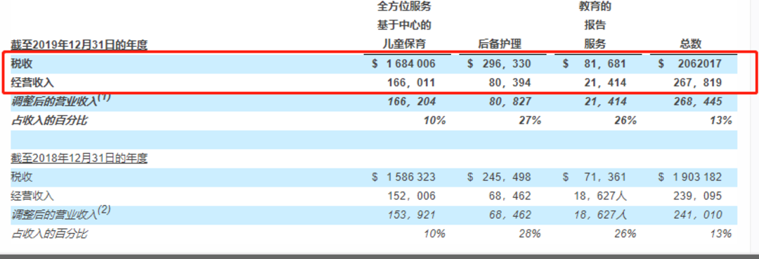This screenshot has height=259, width=759.
Task: Click the 2019 adjusted income total 268, 445
Action: click(x=697, y=102)
